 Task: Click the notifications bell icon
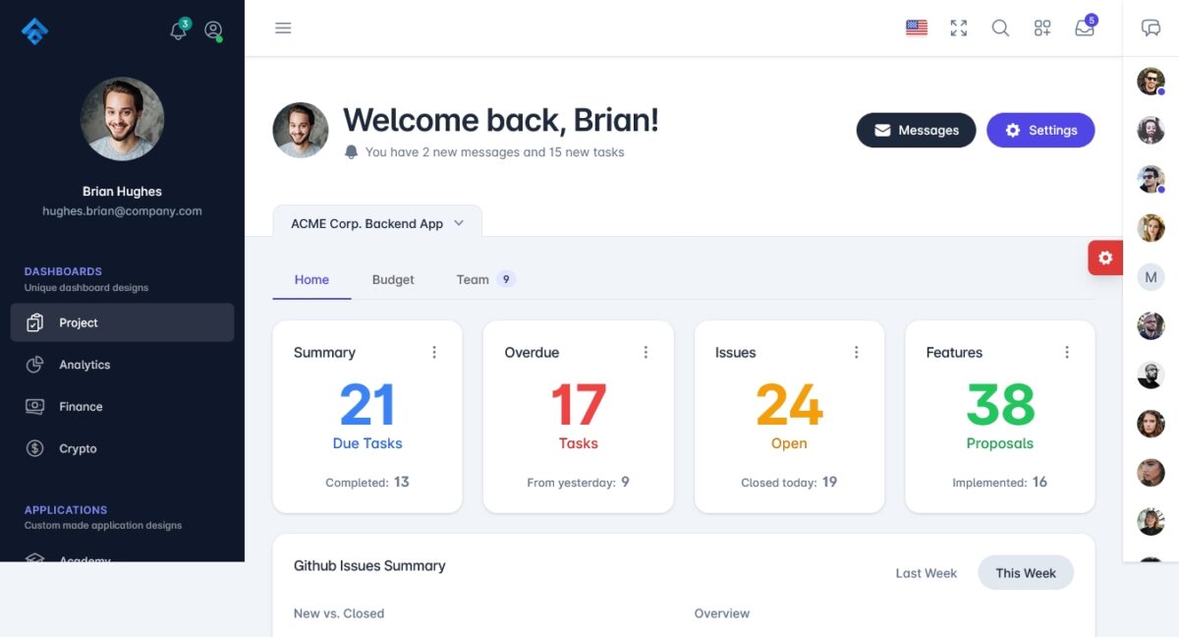click(178, 31)
